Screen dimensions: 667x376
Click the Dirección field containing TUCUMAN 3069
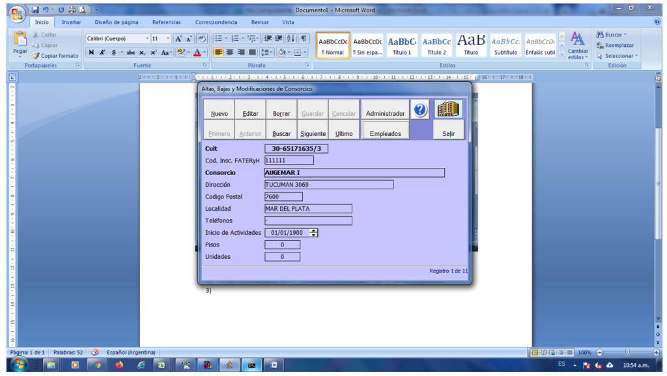pyautogui.click(x=328, y=185)
